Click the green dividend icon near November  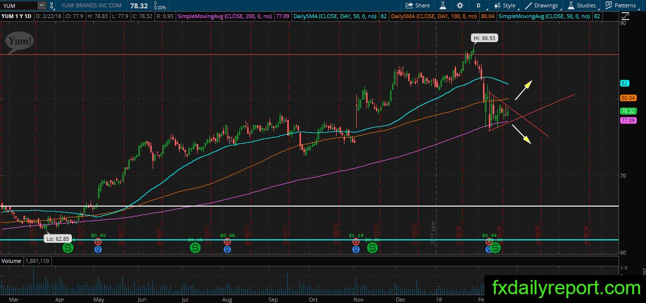372,248
